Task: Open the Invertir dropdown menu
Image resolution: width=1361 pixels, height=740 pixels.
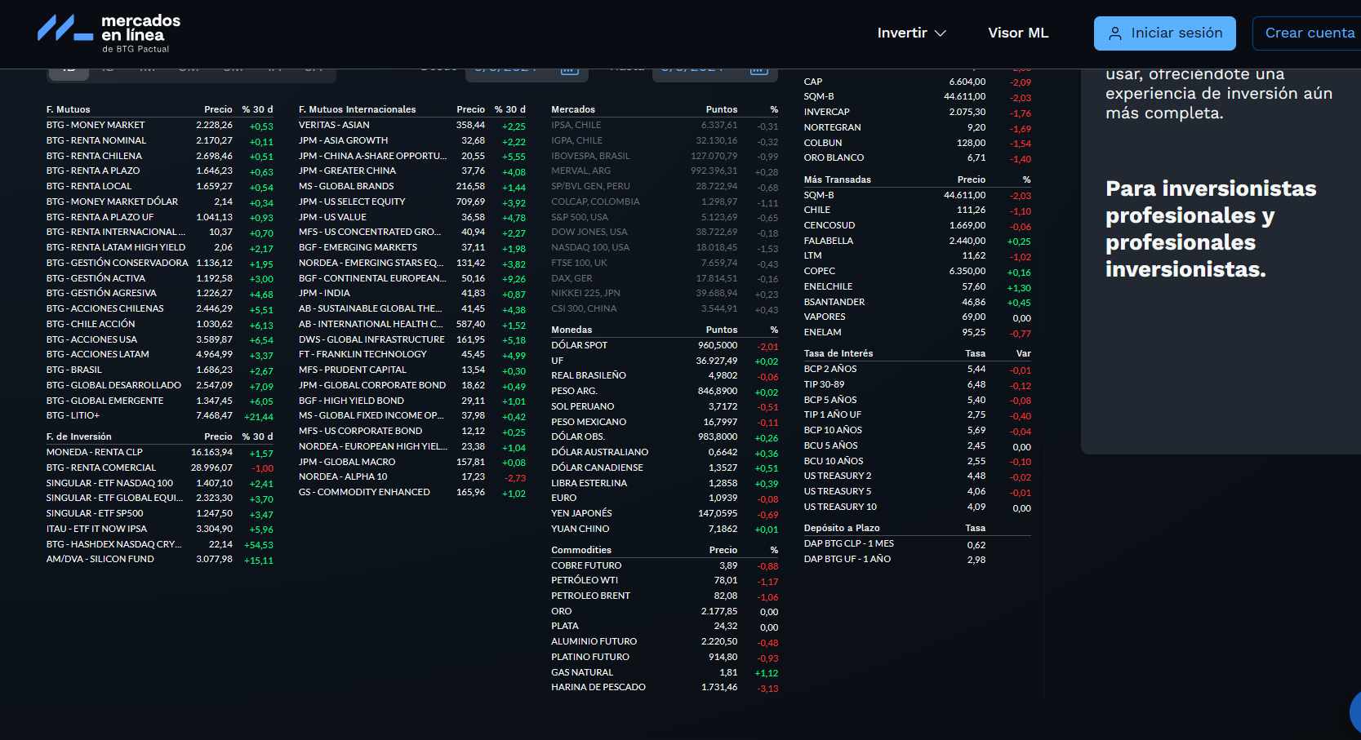Action: click(x=911, y=33)
